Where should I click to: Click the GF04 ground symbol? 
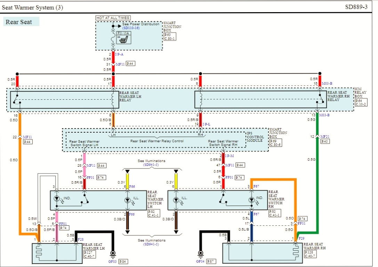click(200, 254)
